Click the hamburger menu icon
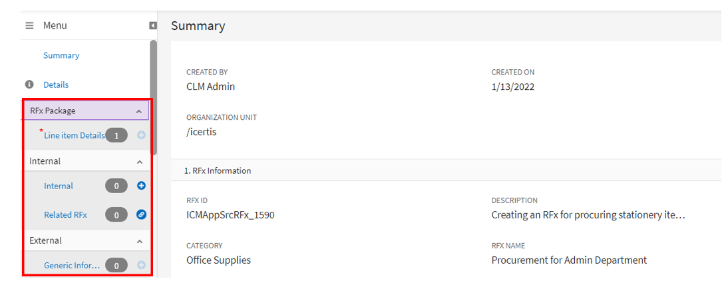This screenshot has width=728, height=287. [29, 25]
